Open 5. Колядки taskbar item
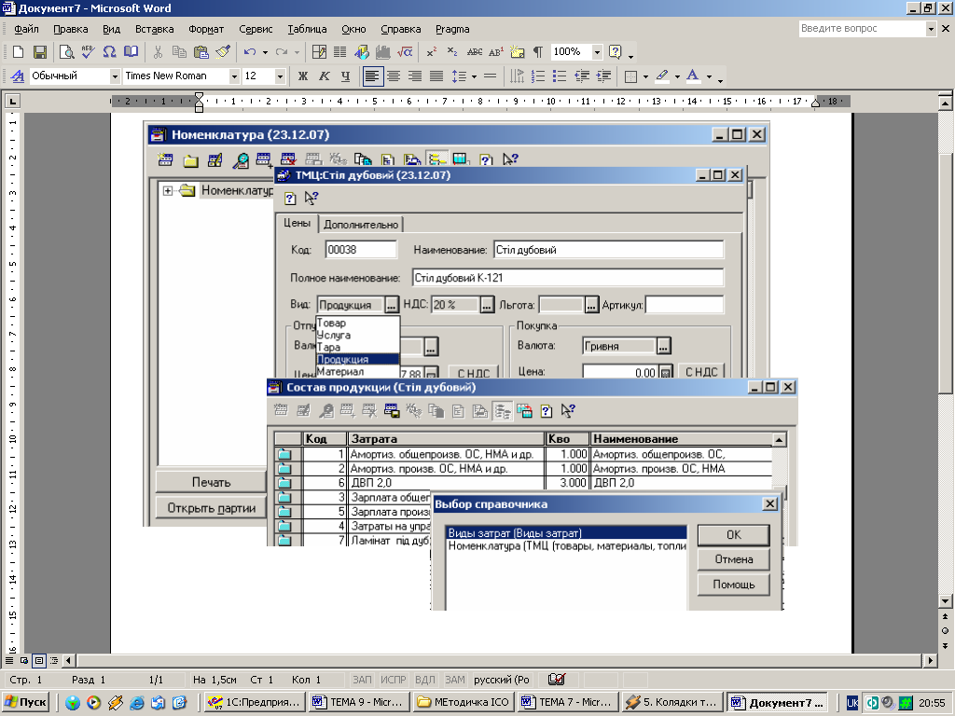Screen dimensions: 955x716 click(x=671, y=703)
